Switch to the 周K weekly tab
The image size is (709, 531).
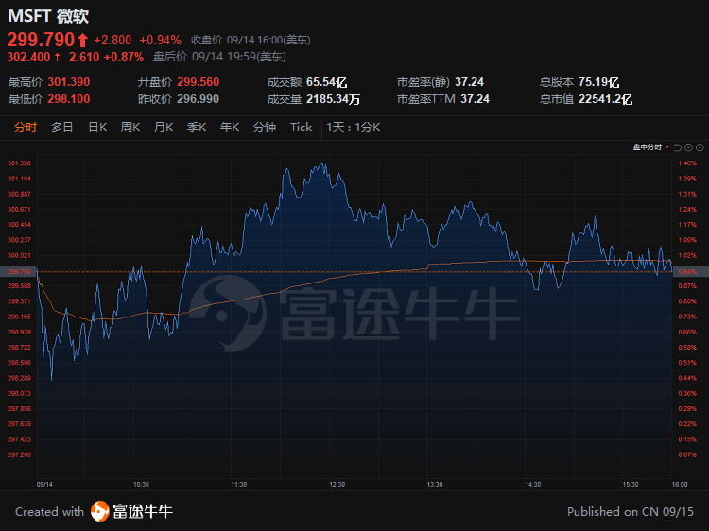coord(130,128)
